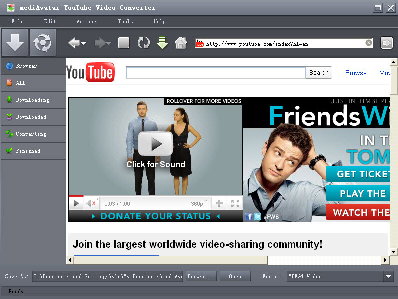Screen dimensions: 398x299
Task: Open the back button history dropdown arrow
Action: [x=83, y=44]
